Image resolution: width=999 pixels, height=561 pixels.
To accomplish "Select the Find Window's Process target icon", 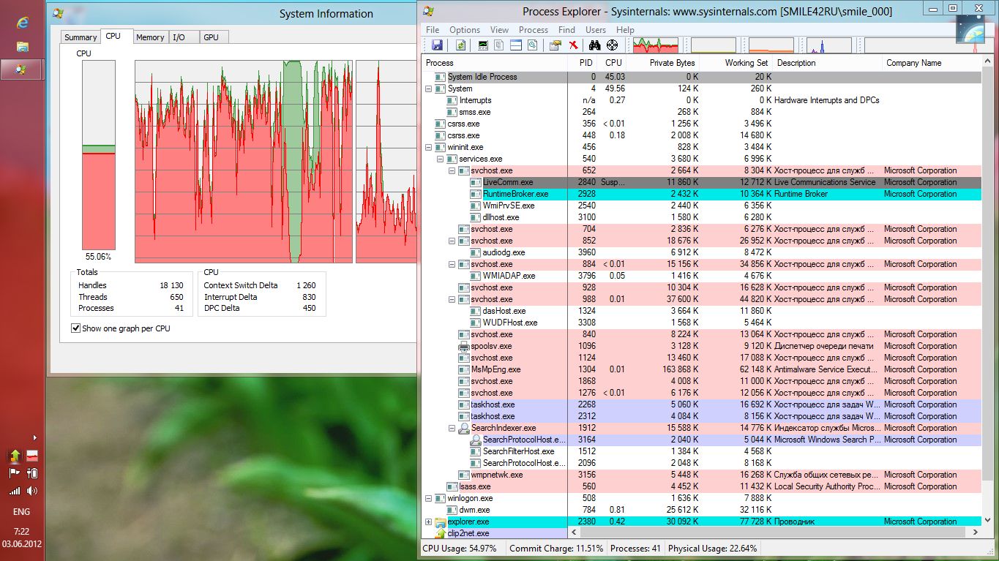I will (x=612, y=45).
